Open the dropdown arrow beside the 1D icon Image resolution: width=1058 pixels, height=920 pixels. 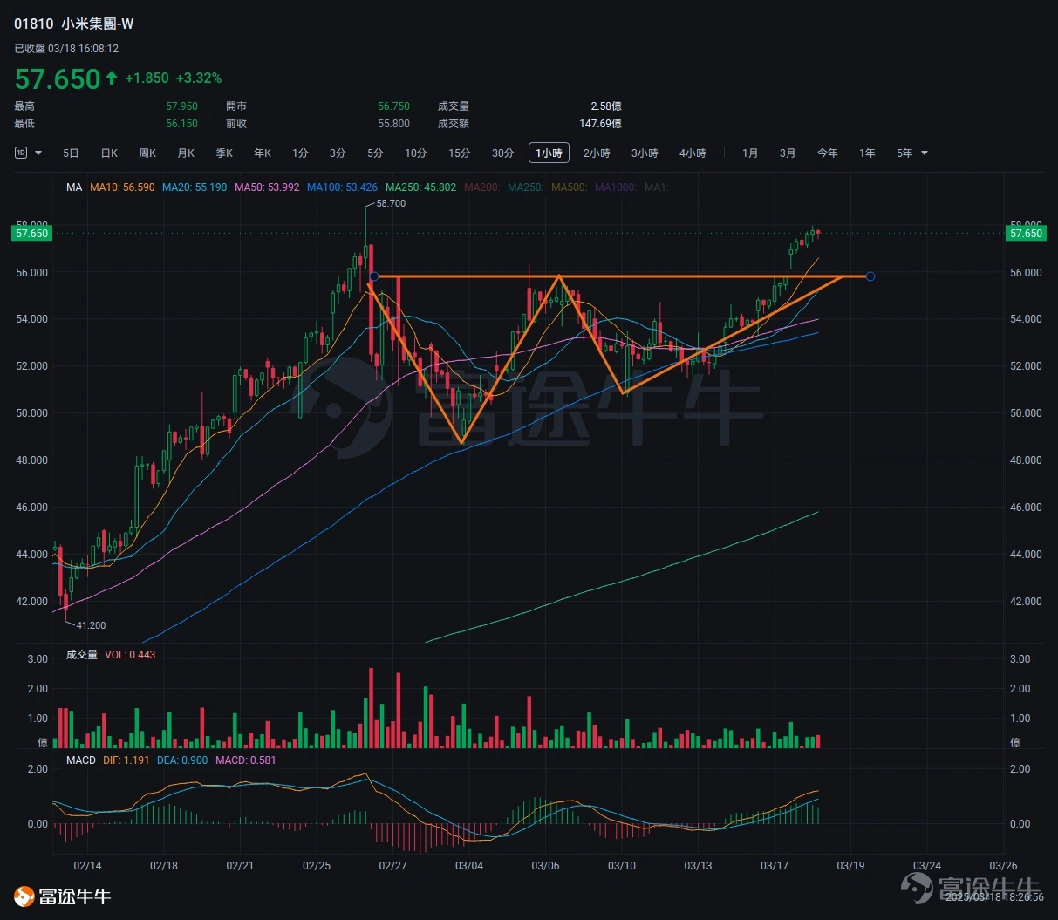[x=38, y=153]
